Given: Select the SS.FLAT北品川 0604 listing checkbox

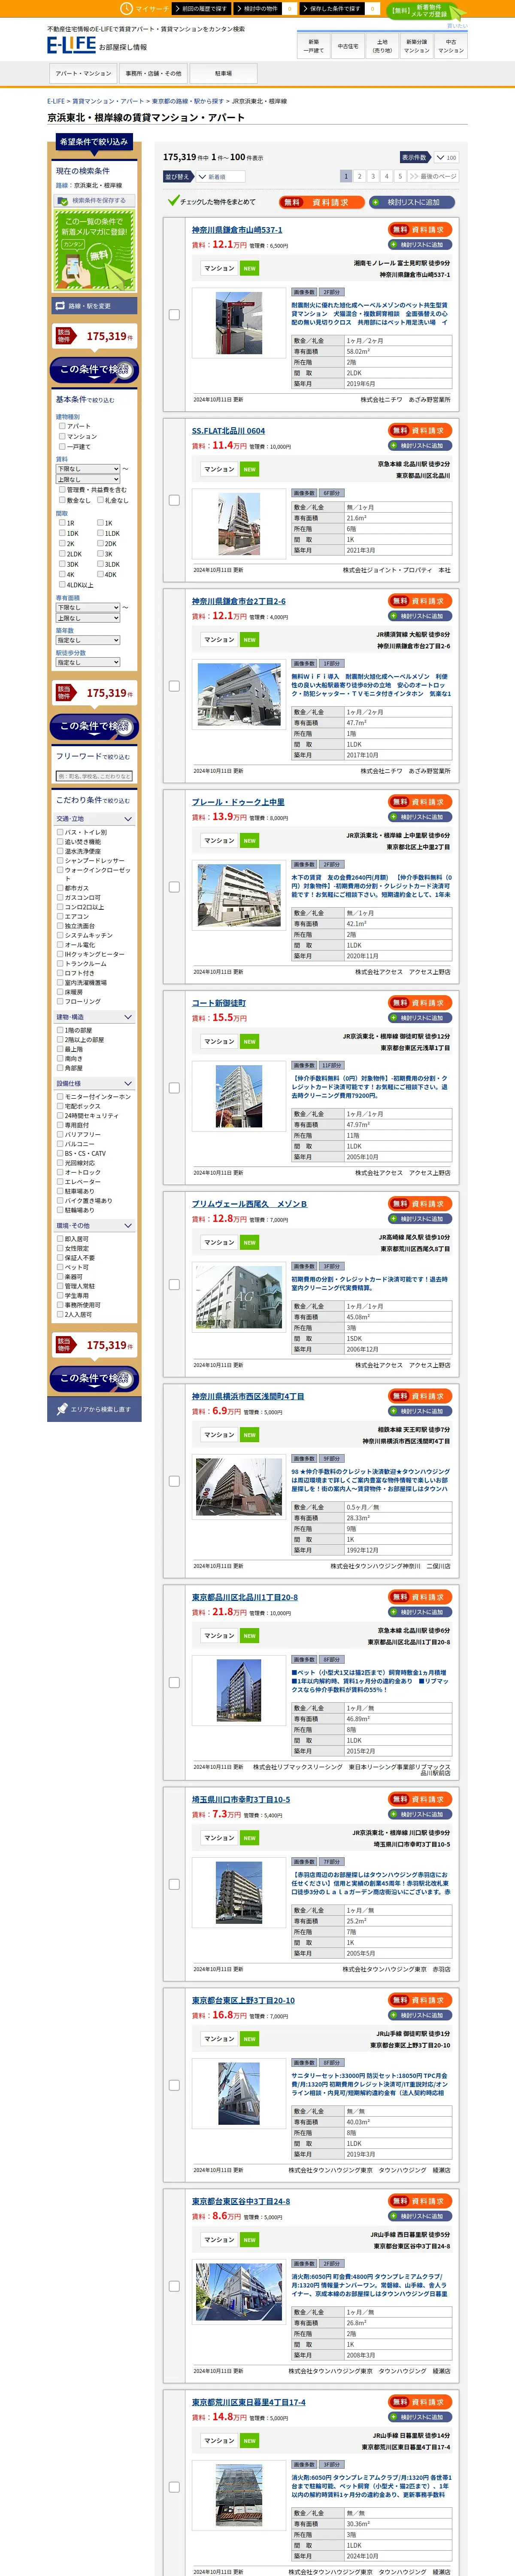Looking at the screenshot, I should click(174, 500).
